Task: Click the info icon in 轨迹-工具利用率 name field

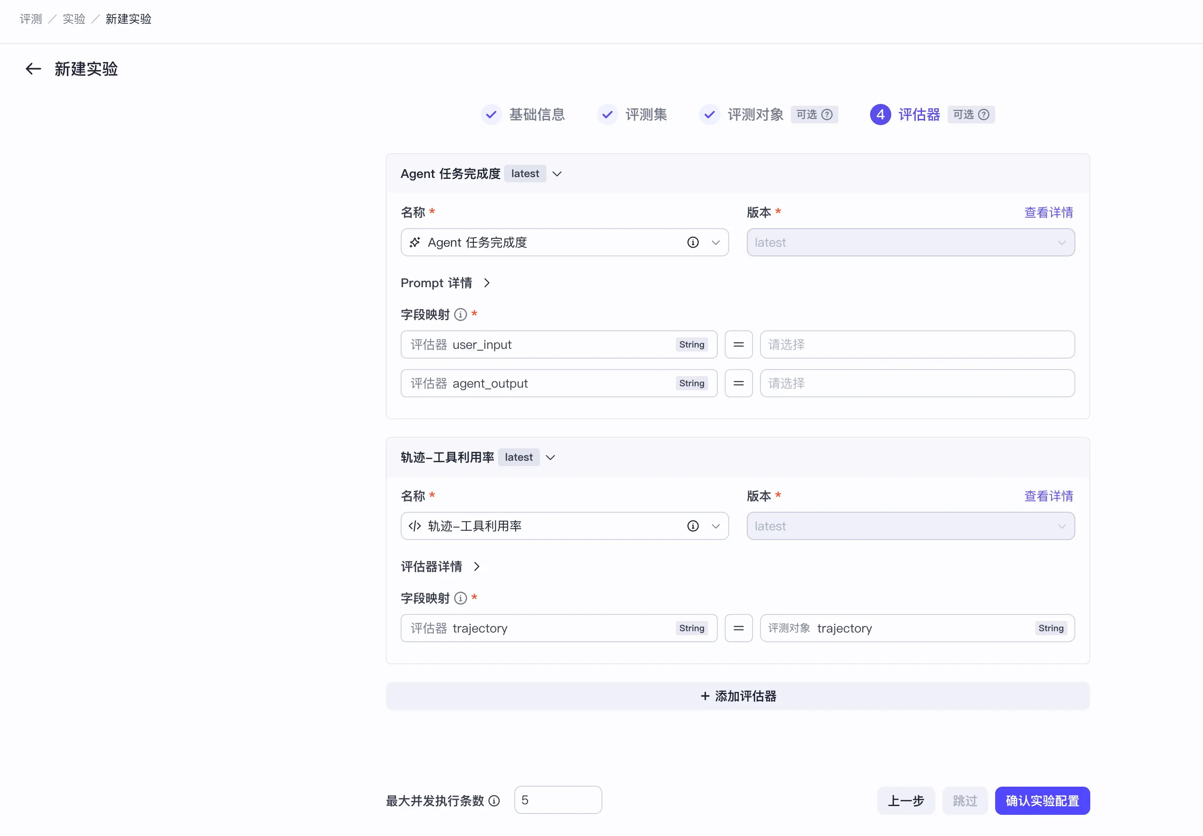Action: [x=693, y=526]
